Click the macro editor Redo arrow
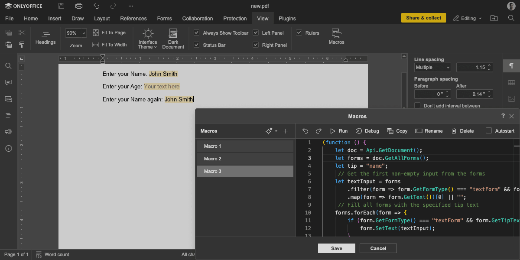The width and height of the screenshot is (520, 260). 319,131
